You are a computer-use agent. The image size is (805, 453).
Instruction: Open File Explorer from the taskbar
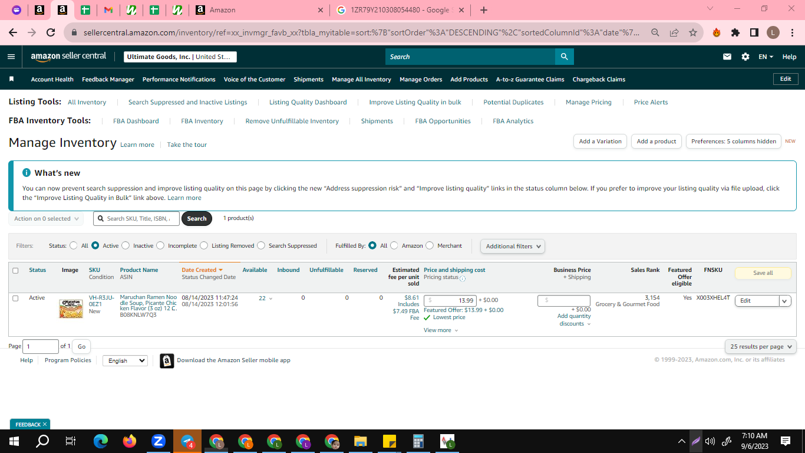click(361, 441)
